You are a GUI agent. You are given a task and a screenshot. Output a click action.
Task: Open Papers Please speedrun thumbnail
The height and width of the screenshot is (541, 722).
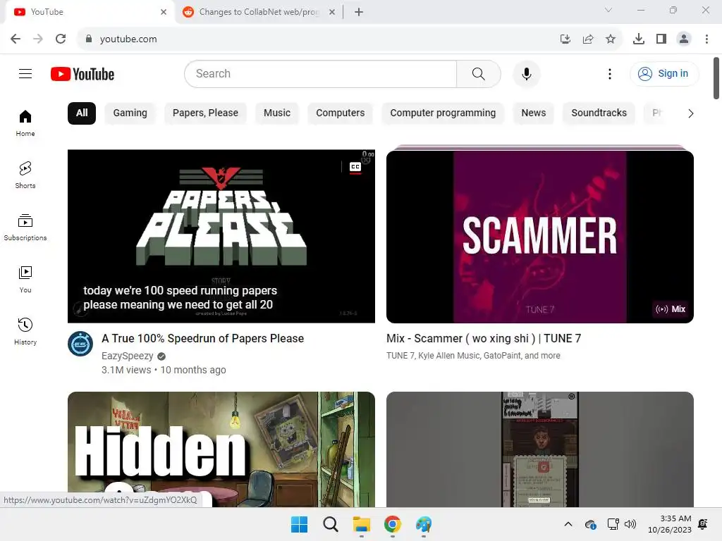point(221,236)
